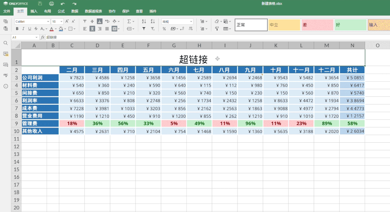Open the Search icon in left sidebar
This screenshot has height=212, width=390.
[5, 43]
